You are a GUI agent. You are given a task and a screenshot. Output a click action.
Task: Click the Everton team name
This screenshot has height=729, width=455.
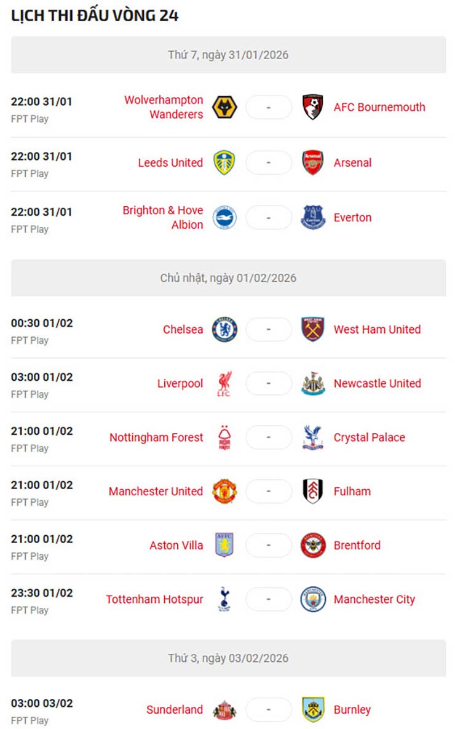352,218
